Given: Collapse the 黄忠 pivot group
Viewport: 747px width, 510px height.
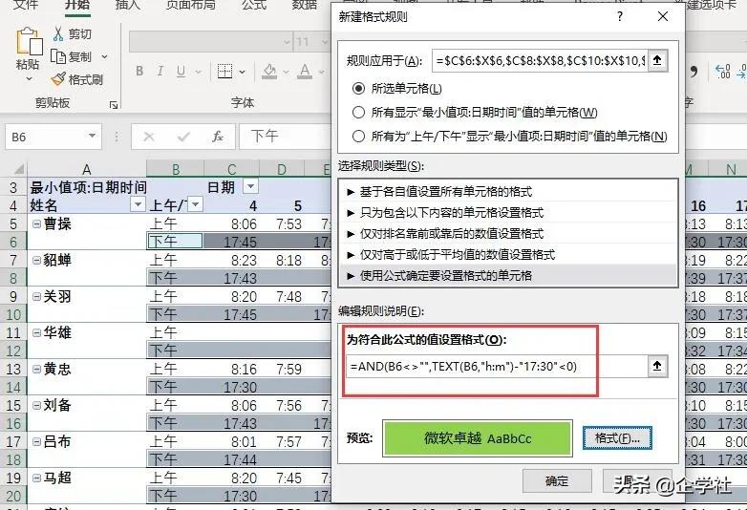Looking at the screenshot, I should click(36, 369).
